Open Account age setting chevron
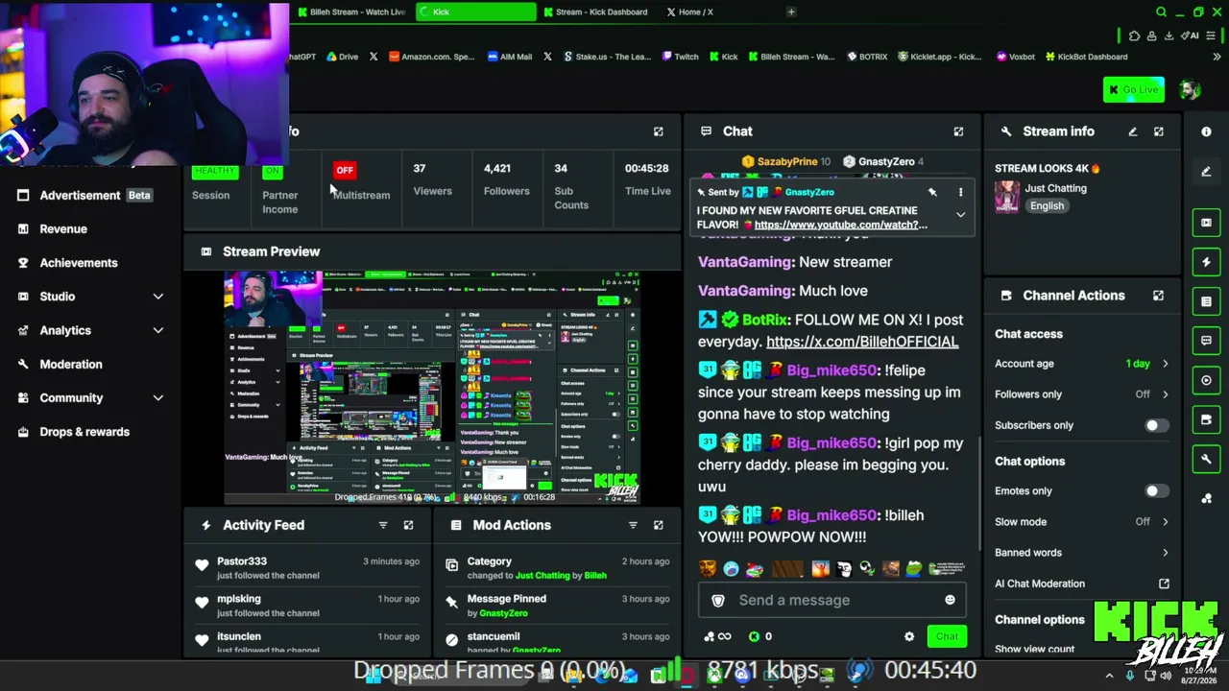This screenshot has width=1229, height=691. pos(1165,364)
